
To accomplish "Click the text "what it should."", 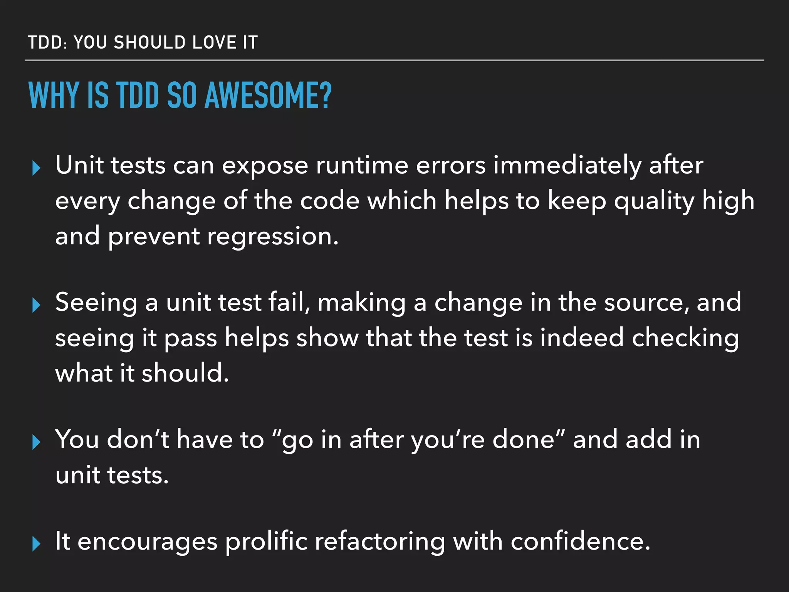I will 142,373.
